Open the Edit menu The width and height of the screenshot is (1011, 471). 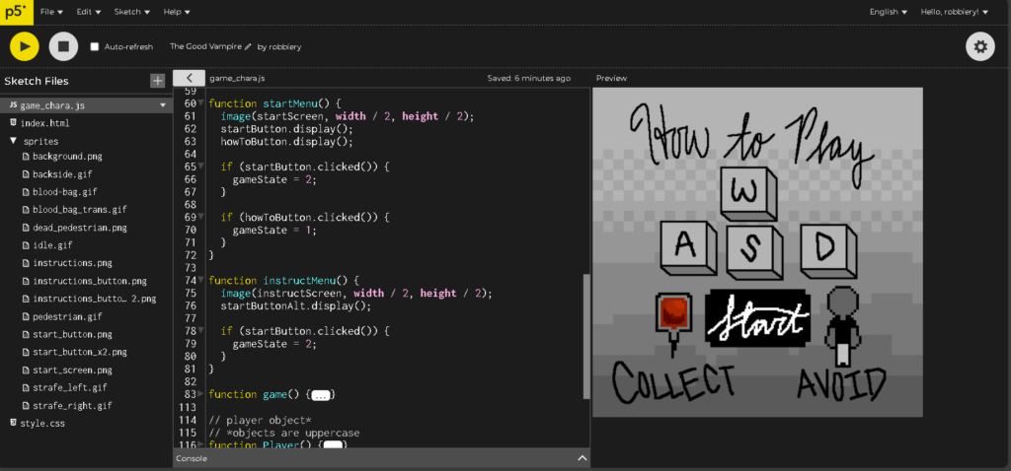(88, 12)
